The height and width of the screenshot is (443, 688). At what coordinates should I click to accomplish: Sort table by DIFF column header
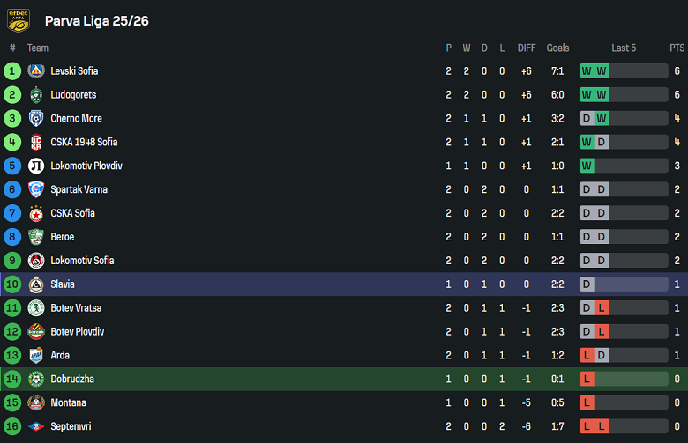click(527, 48)
